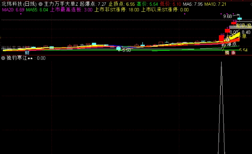Click the 5.50 low price label
The width and height of the screenshot is (252, 154).
click(127, 50)
